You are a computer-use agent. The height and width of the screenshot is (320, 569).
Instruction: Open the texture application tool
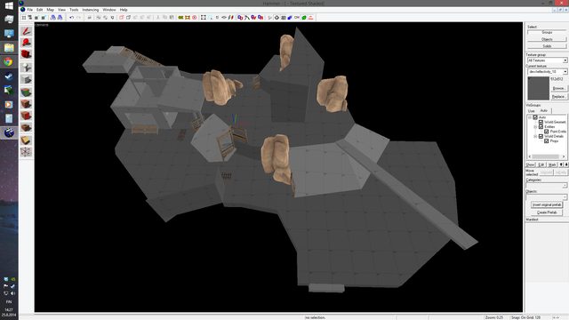click(26, 92)
